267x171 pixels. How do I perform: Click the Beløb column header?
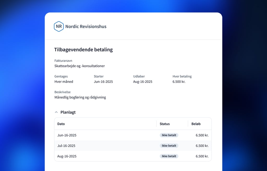click(196, 124)
